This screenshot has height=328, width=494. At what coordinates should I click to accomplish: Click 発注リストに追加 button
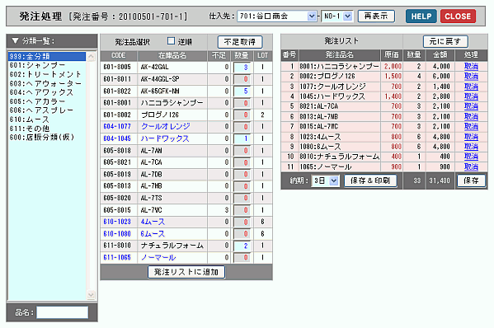(186, 272)
